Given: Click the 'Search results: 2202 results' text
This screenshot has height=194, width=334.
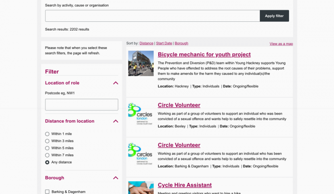Looking at the screenshot, I should click(67, 29).
